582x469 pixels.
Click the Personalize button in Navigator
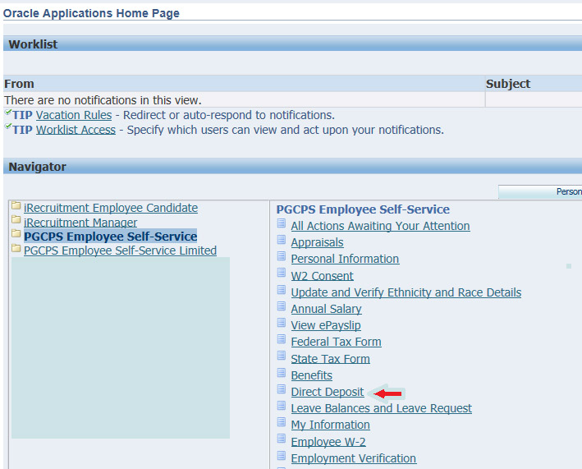pos(540,191)
